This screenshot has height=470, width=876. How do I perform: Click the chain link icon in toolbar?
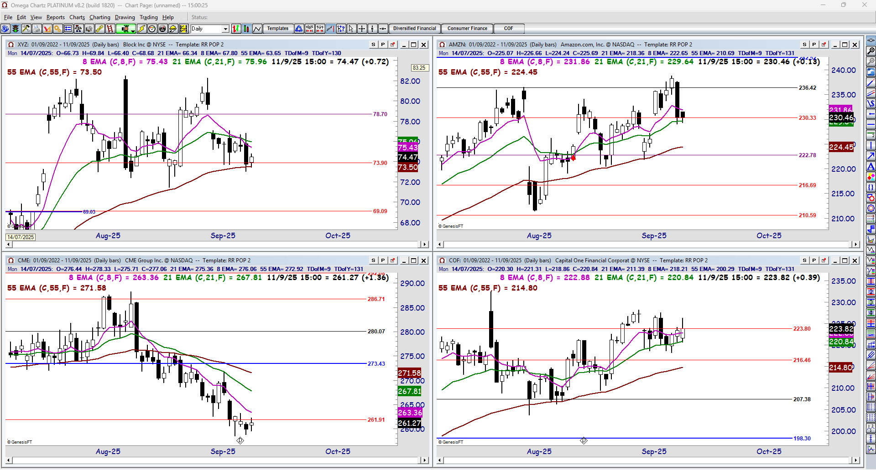coord(99,29)
